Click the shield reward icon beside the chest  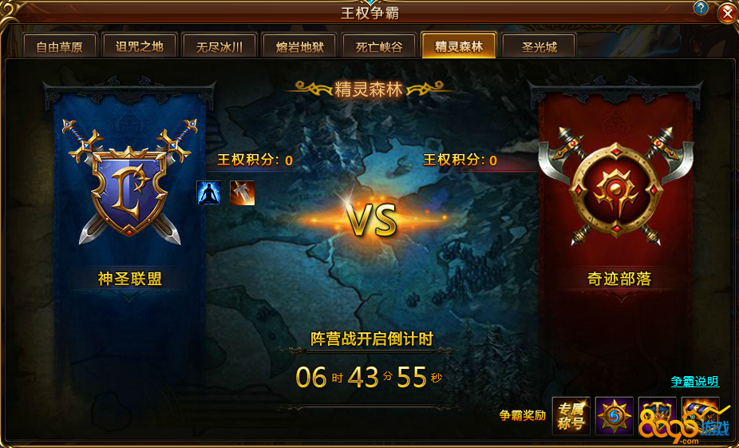(658, 415)
